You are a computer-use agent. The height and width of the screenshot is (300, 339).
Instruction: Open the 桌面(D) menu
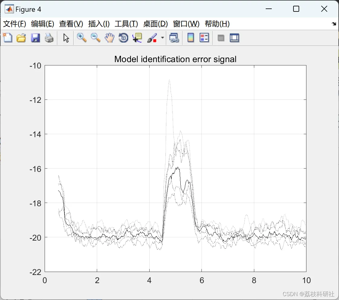click(x=155, y=24)
